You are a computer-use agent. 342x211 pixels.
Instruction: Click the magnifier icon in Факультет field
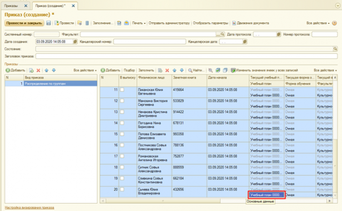pos(222,34)
